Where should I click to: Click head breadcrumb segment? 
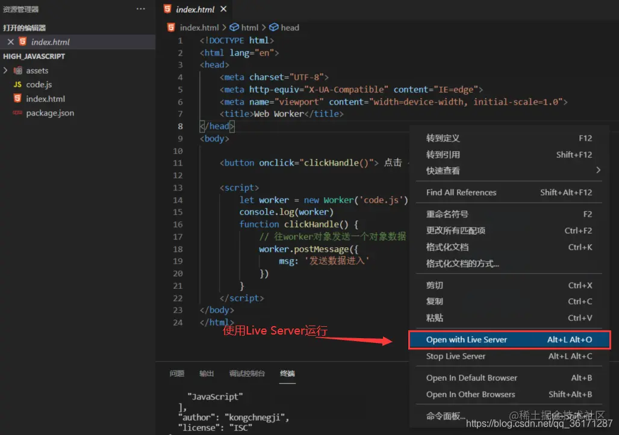coord(290,28)
